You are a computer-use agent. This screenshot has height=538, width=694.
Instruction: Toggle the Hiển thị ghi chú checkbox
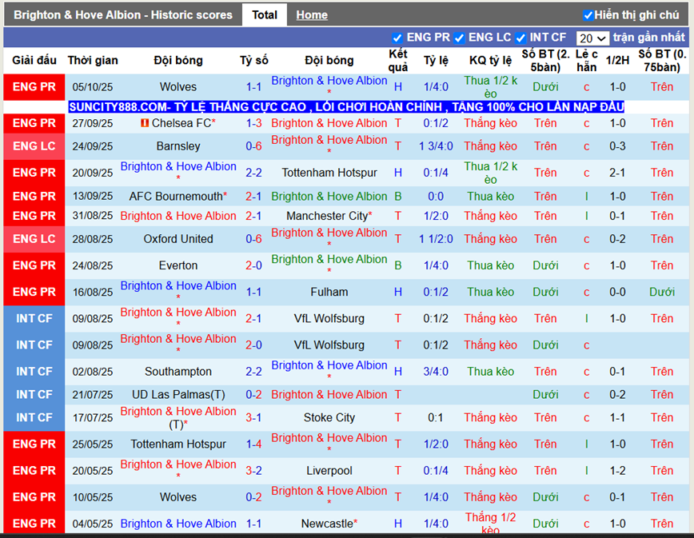pos(588,15)
